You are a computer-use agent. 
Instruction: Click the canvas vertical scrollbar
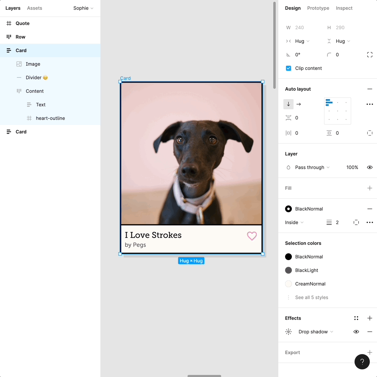[x=274, y=45]
